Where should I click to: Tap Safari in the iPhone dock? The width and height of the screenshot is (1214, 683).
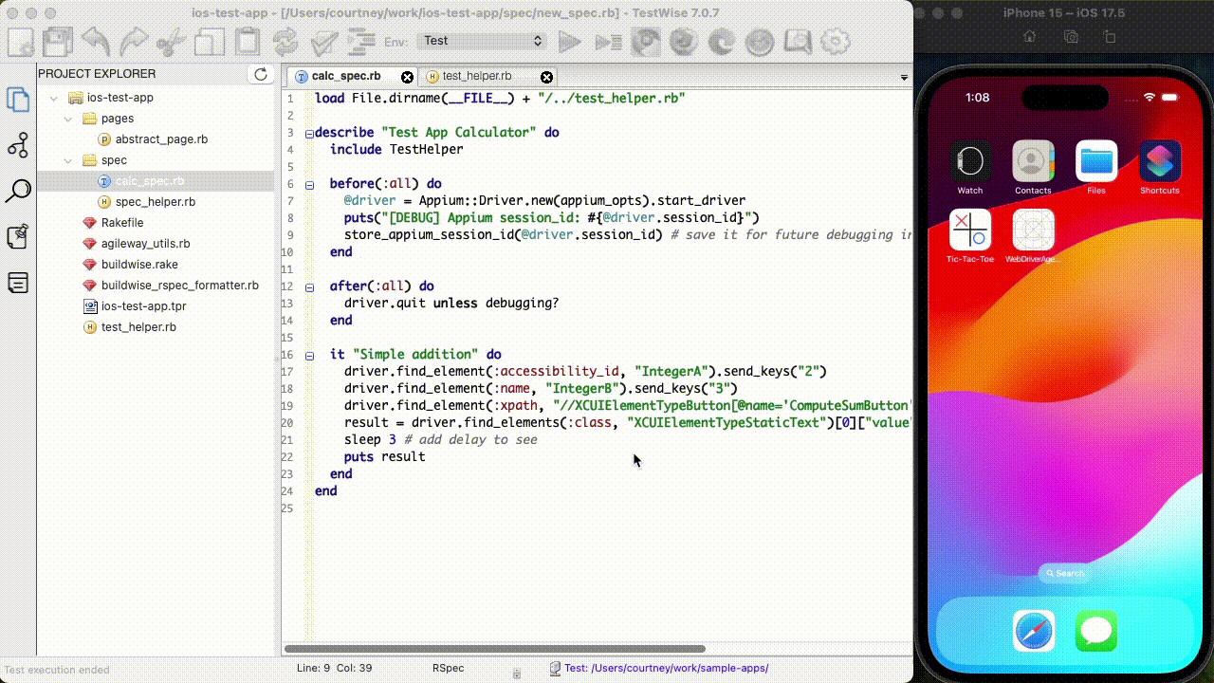[1033, 630]
